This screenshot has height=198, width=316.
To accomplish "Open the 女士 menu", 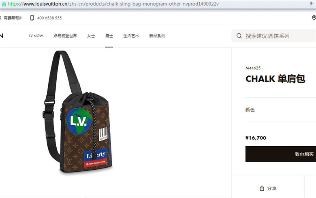I will tap(91, 36).
